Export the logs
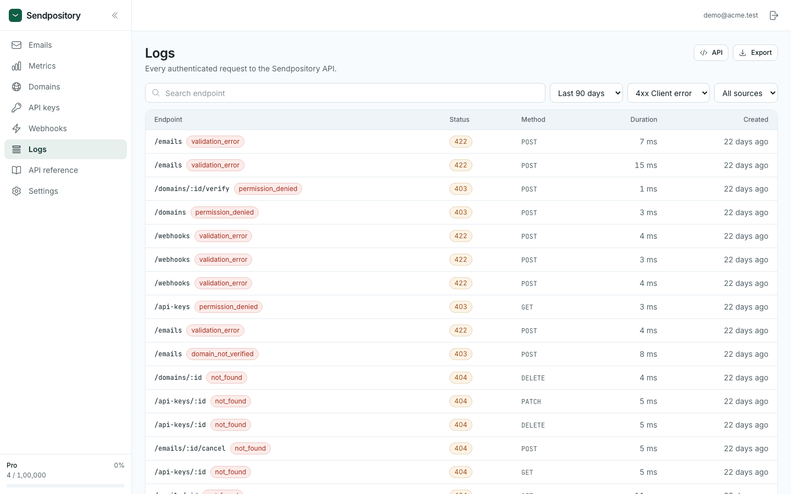This screenshot has height=494, width=791. tap(755, 53)
